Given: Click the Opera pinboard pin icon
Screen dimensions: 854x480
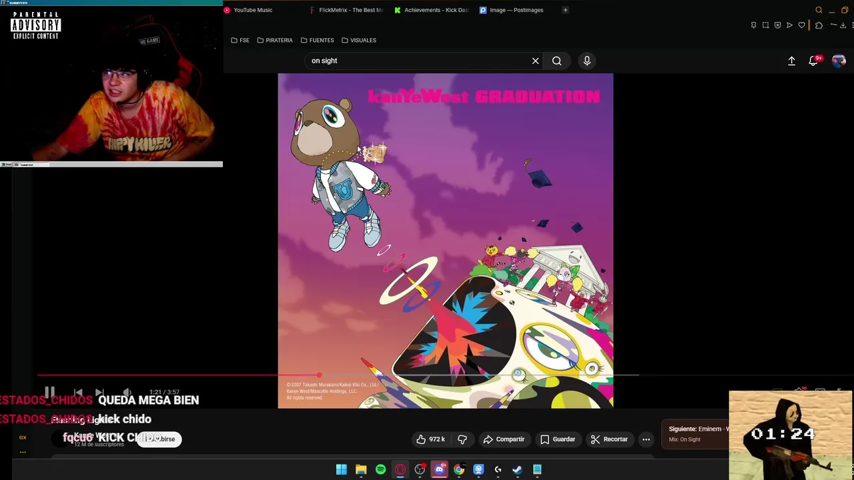Looking at the screenshot, I should click(753, 25).
